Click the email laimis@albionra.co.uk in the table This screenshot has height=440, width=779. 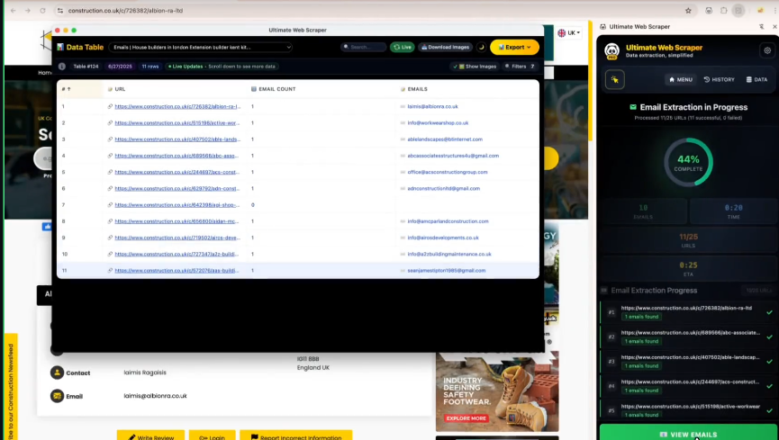coord(432,106)
